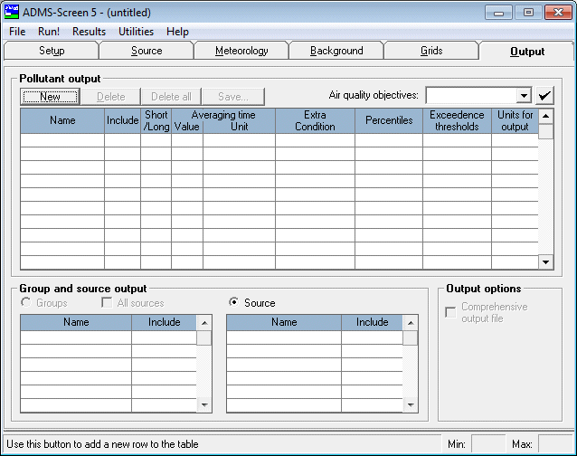
Task: Open the Utilities menu
Action: [136, 32]
